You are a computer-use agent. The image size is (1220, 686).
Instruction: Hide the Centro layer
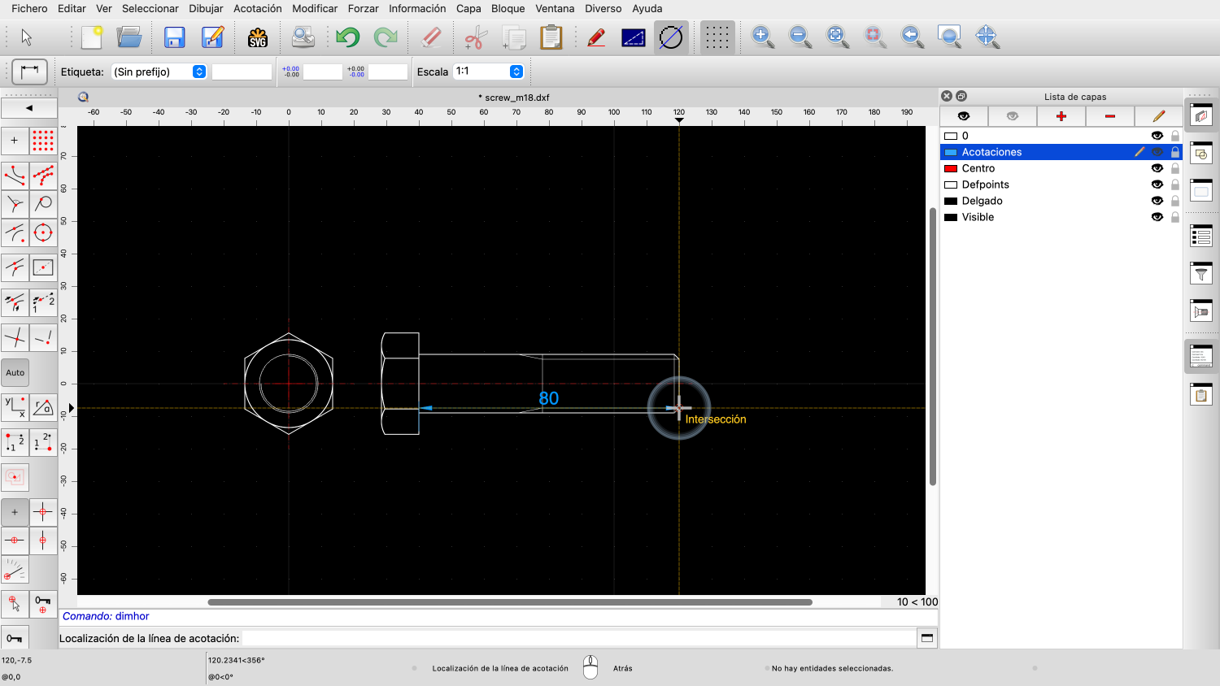1157,168
